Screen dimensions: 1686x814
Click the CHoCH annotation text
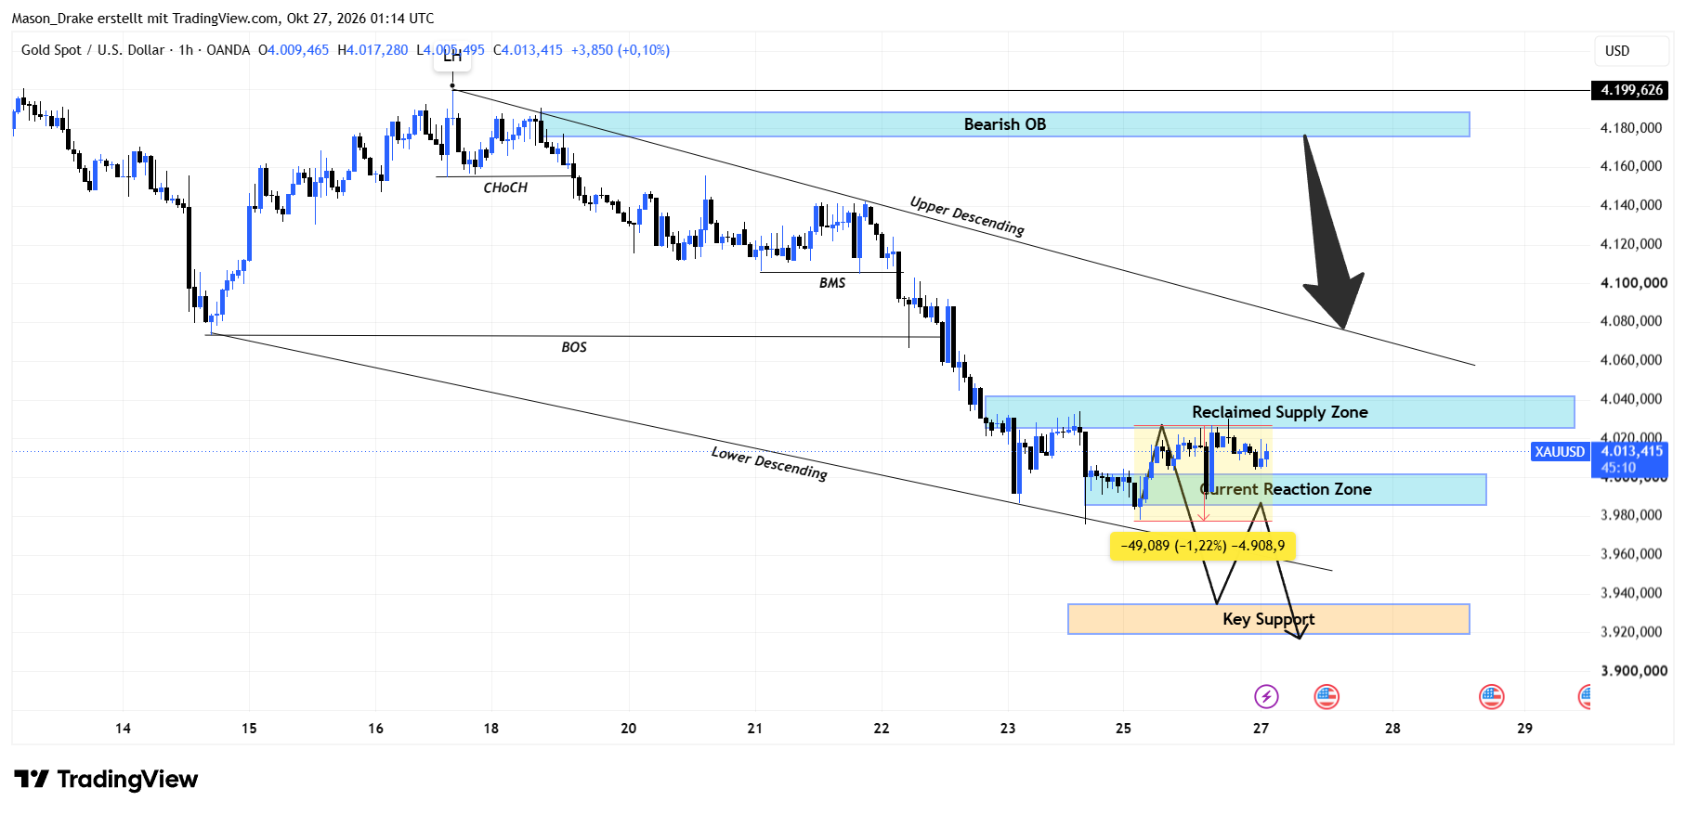tap(505, 187)
